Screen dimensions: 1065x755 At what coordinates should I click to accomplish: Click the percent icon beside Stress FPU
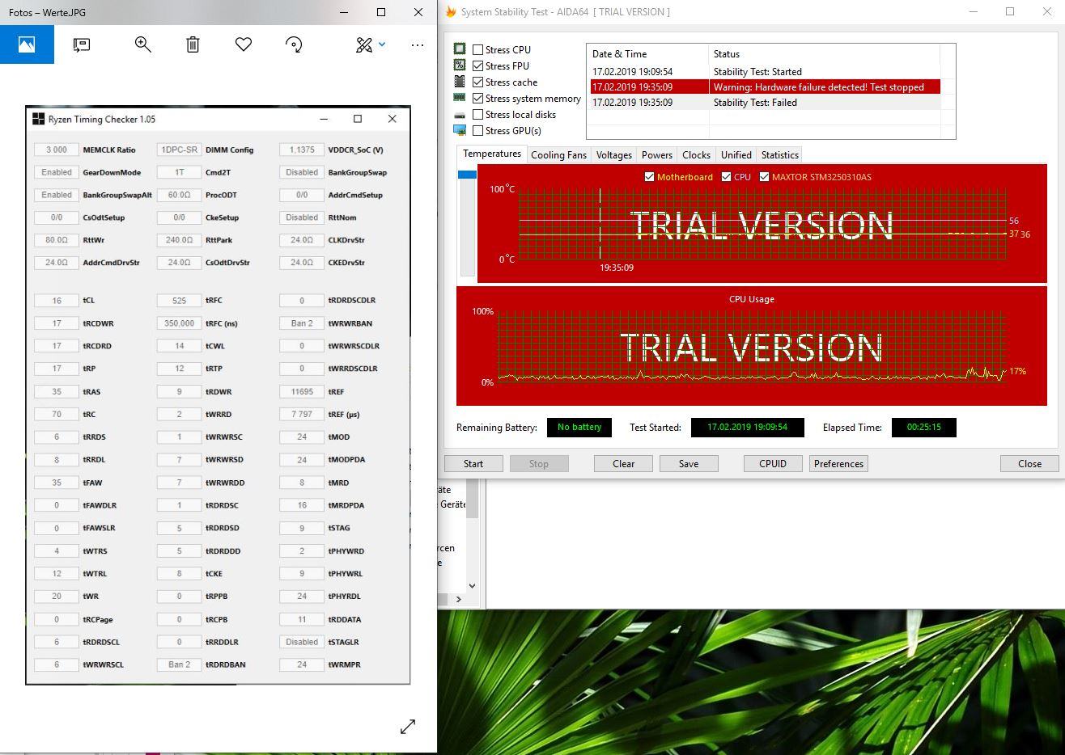click(460, 65)
